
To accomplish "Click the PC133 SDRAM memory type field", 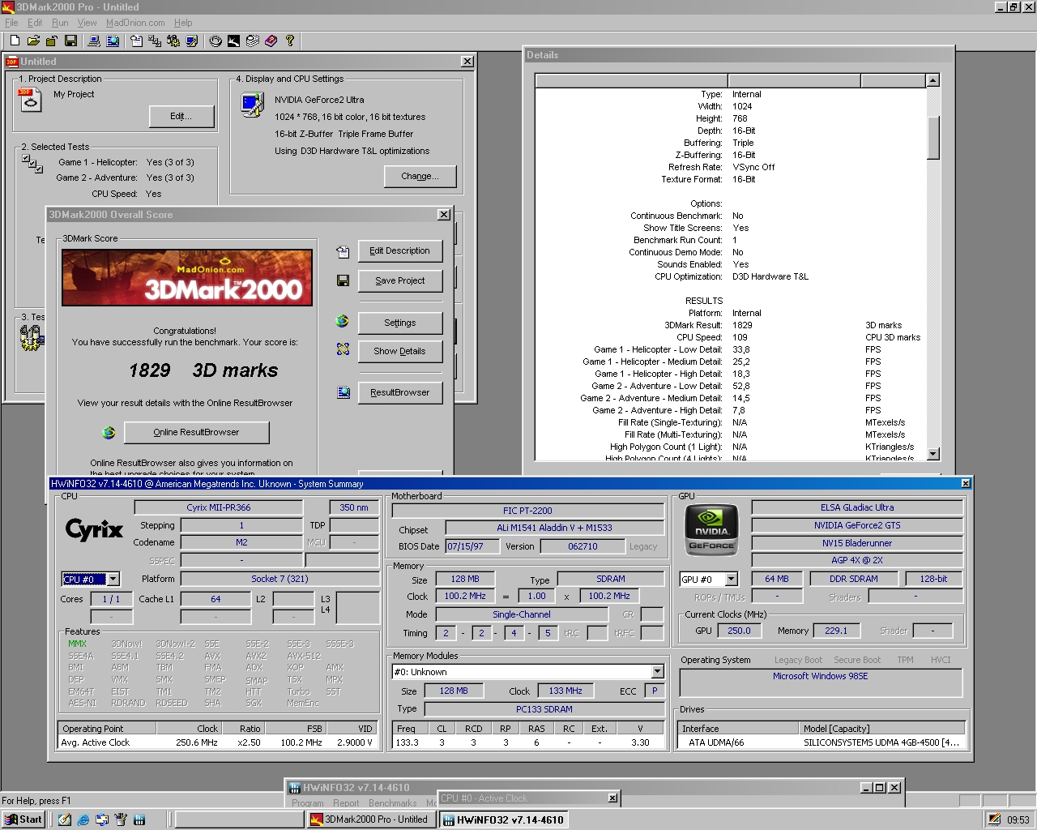I will (544, 709).
